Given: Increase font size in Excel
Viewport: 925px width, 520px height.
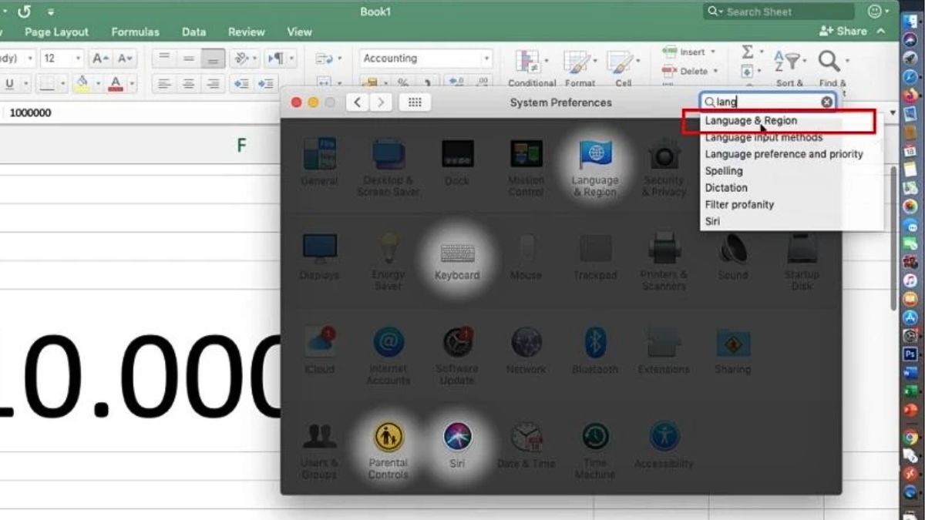Looking at the screenshot, I should pyautogui.click(x=100, y=59).
